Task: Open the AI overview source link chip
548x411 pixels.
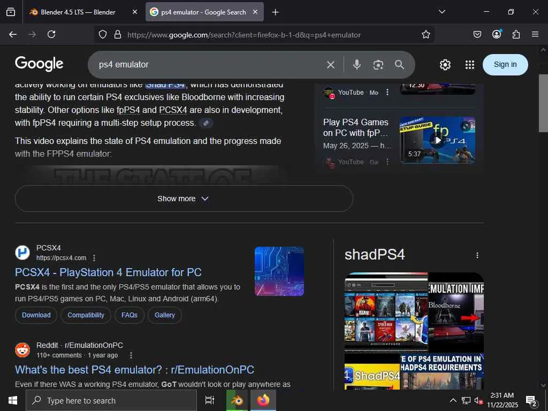Action: 206,123
